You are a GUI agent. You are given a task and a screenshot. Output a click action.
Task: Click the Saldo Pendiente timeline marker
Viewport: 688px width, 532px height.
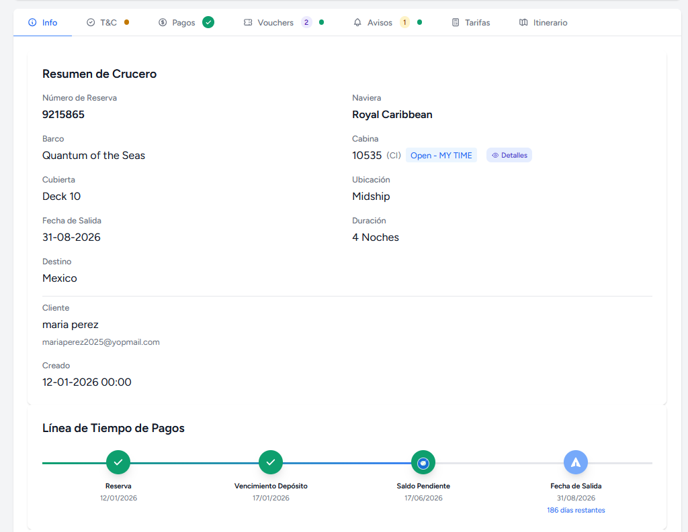423,462
